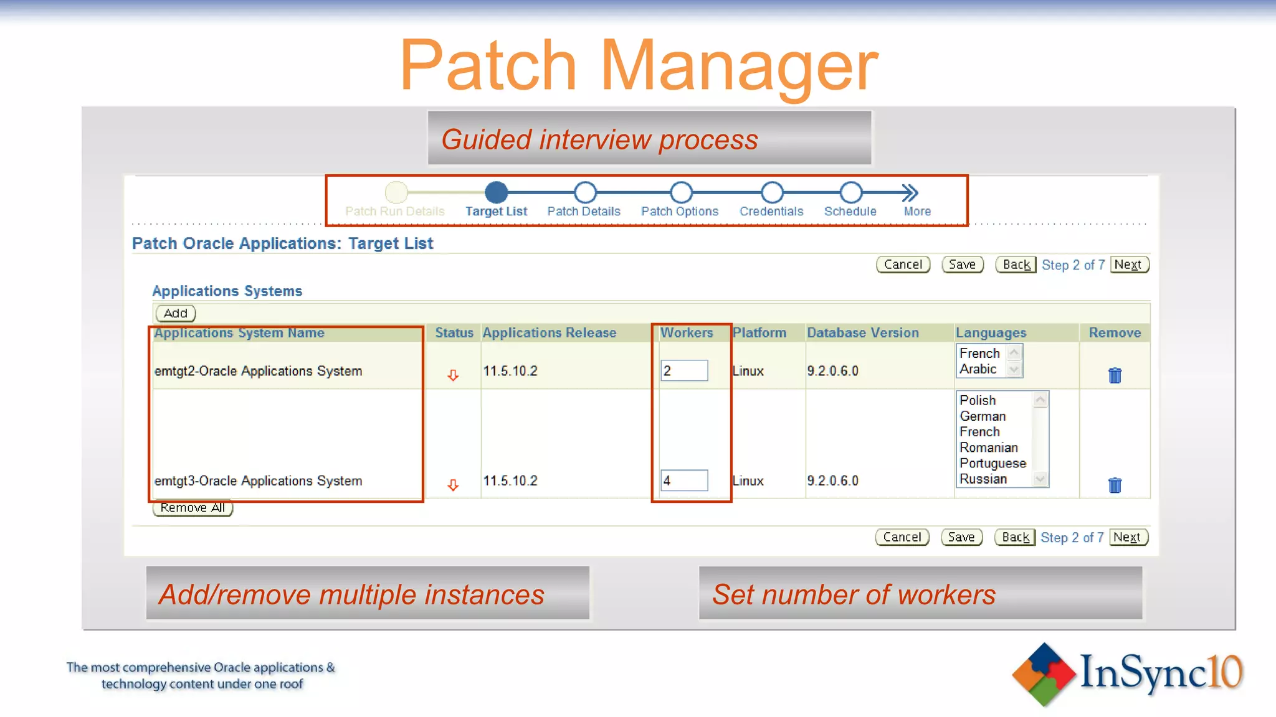
Task: Focus the Workers field for emtgt3
Action: [x=684, y=480]
